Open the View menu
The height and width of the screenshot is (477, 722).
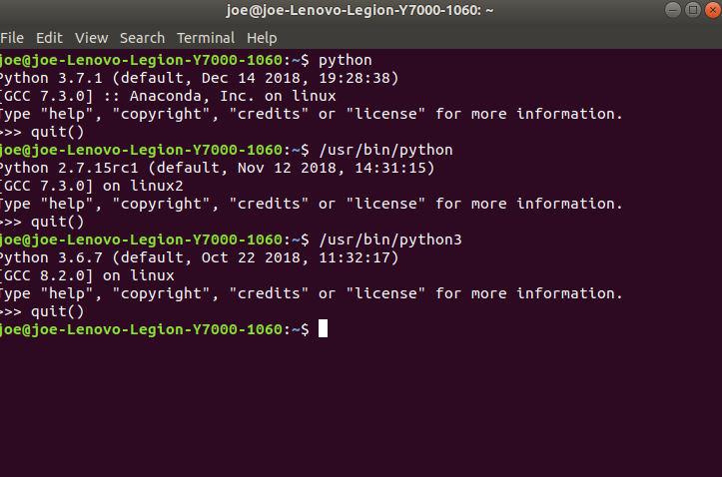[91, 38]
